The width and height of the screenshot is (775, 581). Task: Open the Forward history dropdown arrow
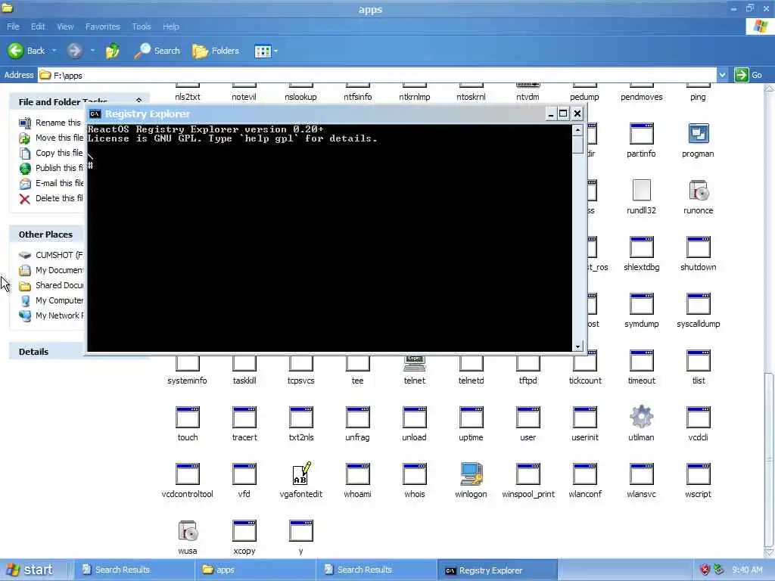coord(92,51)
